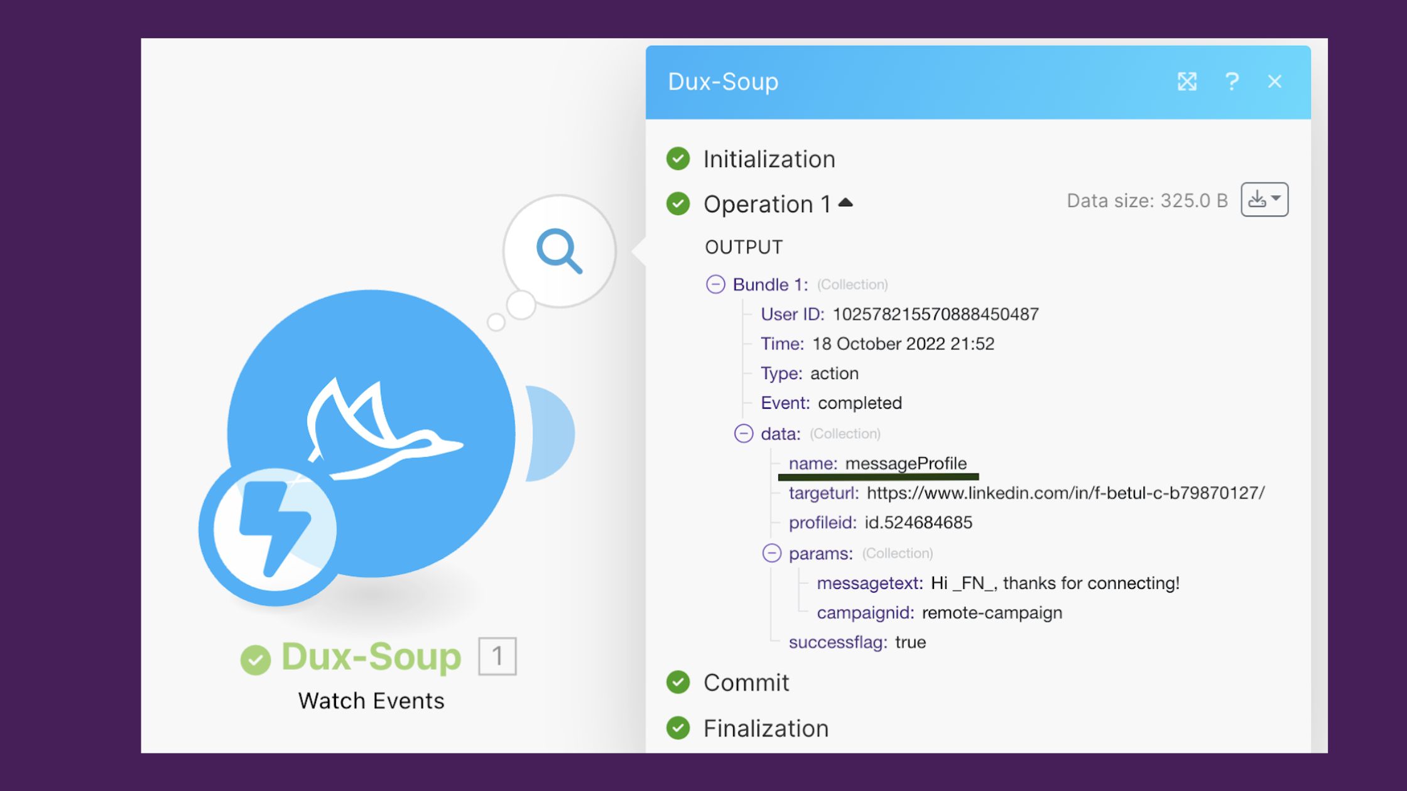
Task: Click the Bundle 1 label
Action: 770,284
